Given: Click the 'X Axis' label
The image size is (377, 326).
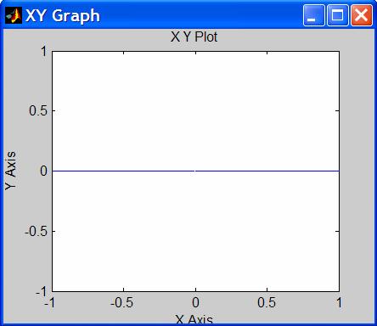Looking at the screenshot, I should 194,319.
